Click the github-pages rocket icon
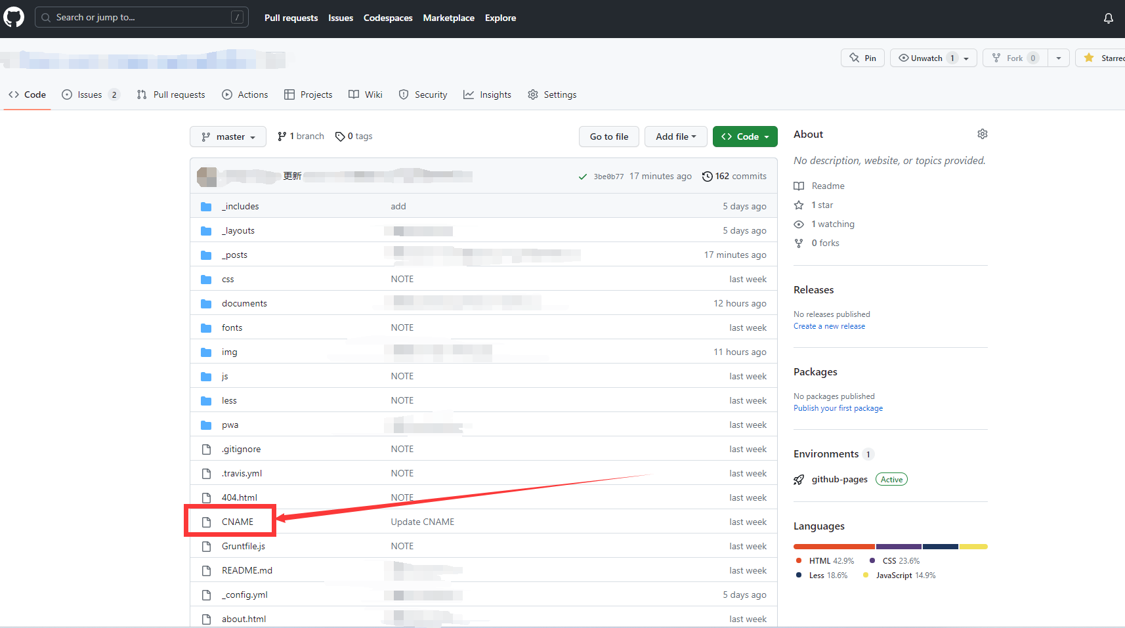 799,480
